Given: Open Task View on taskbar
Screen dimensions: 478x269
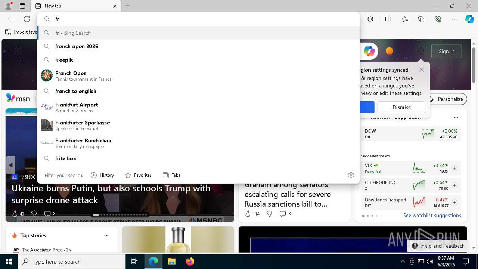Looking at the screenshot, I should (134, 262).
